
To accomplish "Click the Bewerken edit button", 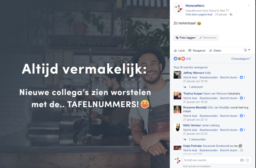I will click(208, 38).
